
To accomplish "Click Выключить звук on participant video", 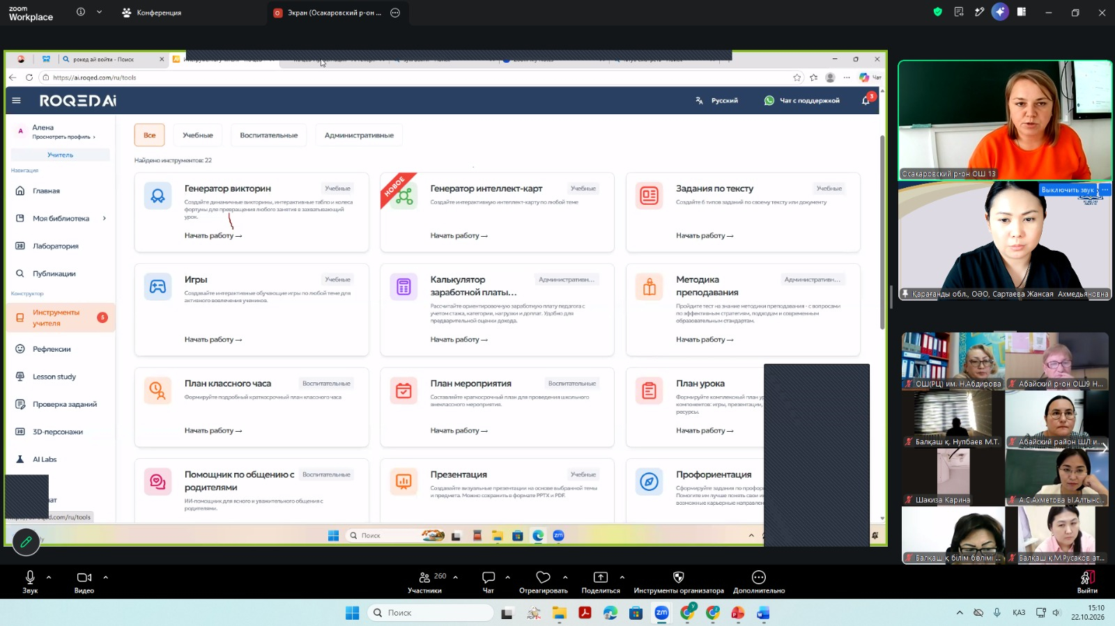I will click(1068, 189).
